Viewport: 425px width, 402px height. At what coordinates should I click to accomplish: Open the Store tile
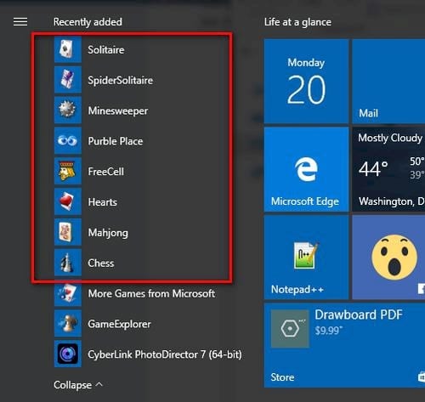pyautogui.click(x=344, y=345)
